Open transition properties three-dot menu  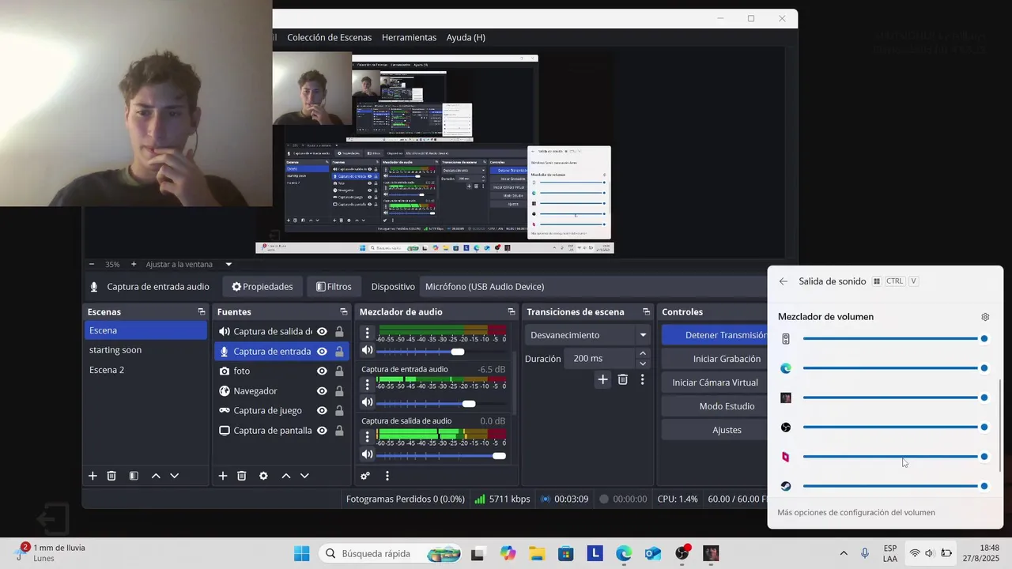tap(642, 379)
